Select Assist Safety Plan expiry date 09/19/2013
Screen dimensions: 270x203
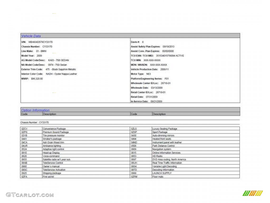[x=168, y=47]
